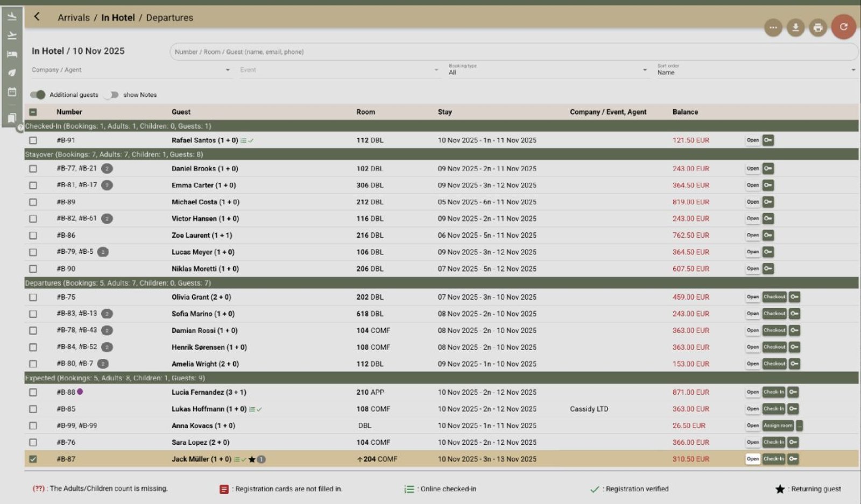Viewport: 861px width, 504px height.
Task: Sort by Balance column header
Action: coord(685,112)
